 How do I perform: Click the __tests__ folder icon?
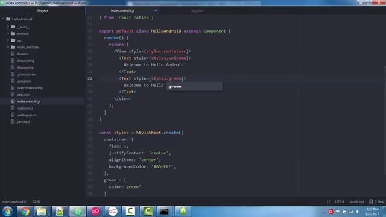click(13, 27)
